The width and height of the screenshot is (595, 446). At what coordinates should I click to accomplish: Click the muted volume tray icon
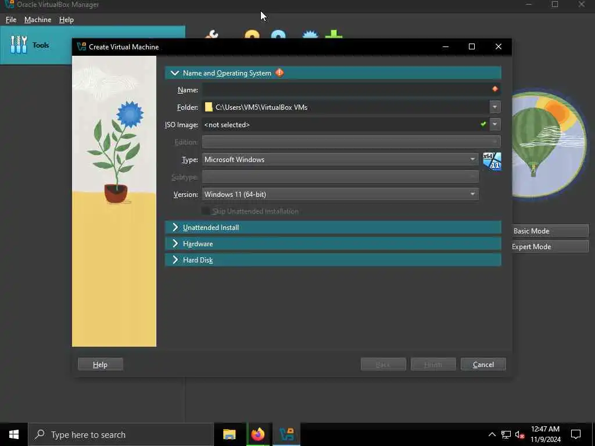pos(520,435)
